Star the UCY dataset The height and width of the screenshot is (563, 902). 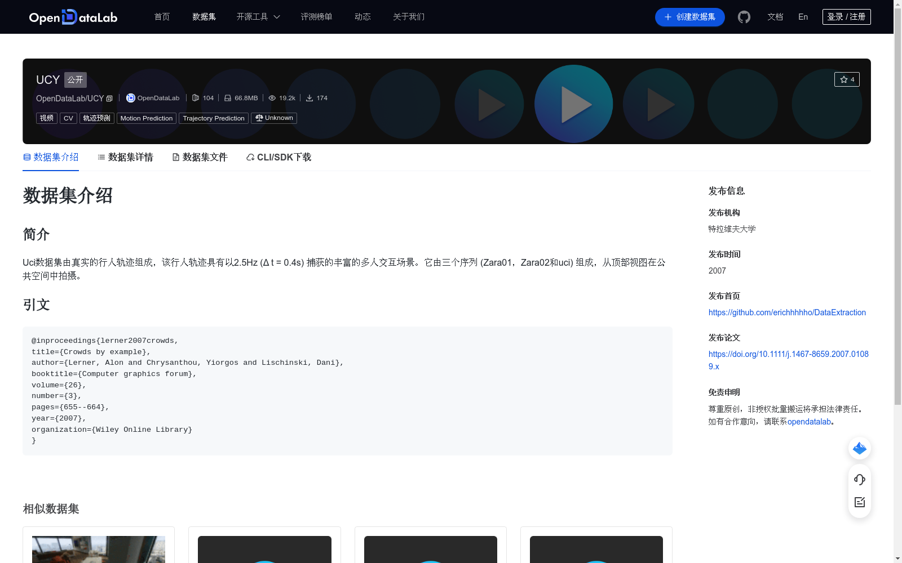click(x=847, y=79)
